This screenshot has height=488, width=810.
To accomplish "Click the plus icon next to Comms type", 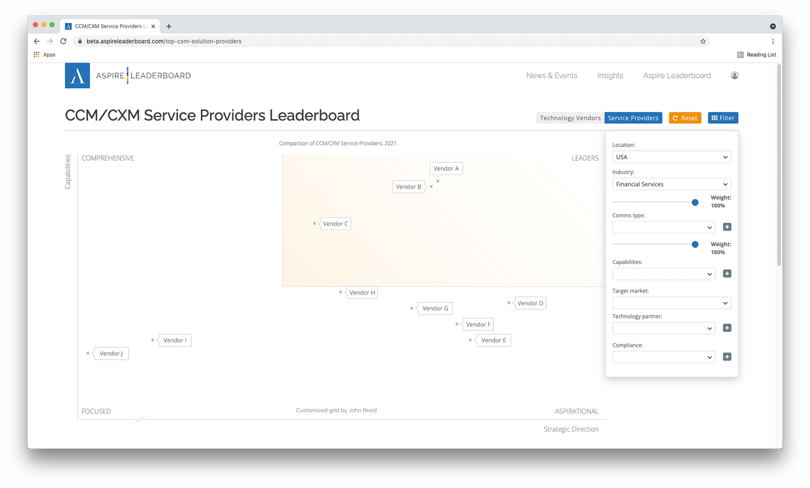I will click(x=727, y=227).
